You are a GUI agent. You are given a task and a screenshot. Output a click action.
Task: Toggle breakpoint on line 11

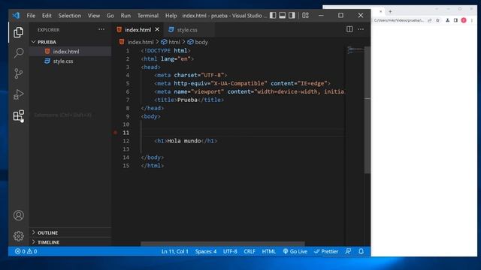[x=115, y=133]
